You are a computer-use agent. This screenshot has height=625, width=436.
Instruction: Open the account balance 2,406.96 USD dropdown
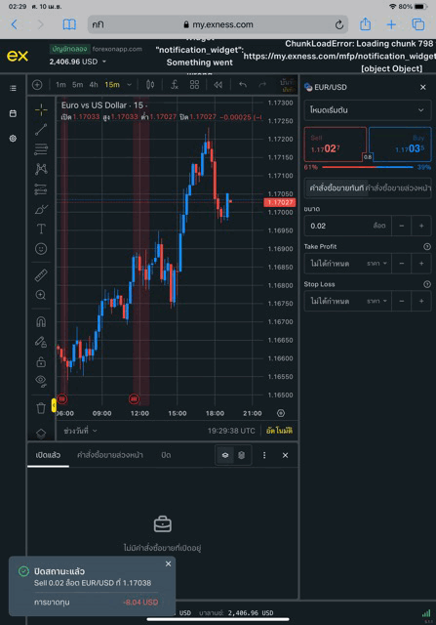coord(78,62)
